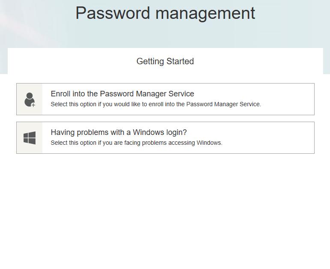The image size is (330, 269).
Task: Click "Windows login?" in the second option title
Action: pyautogui.click(x=160, y=132)
